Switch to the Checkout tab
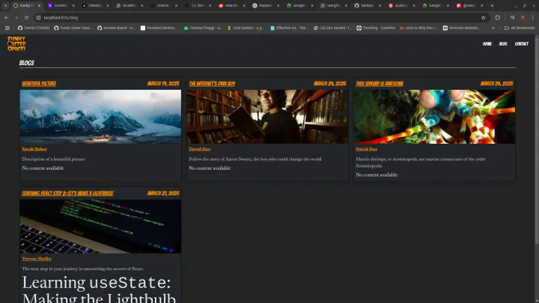Screen dimensions: 539x303 (95, 5)
